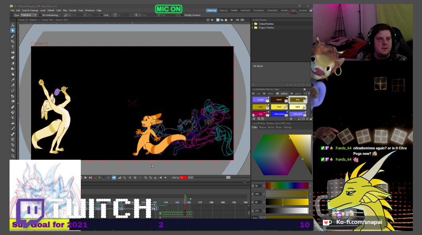The height and width of the screenshot is (235, 422).
Task: Select the Brush tool
Action: (x=13, y=36)
